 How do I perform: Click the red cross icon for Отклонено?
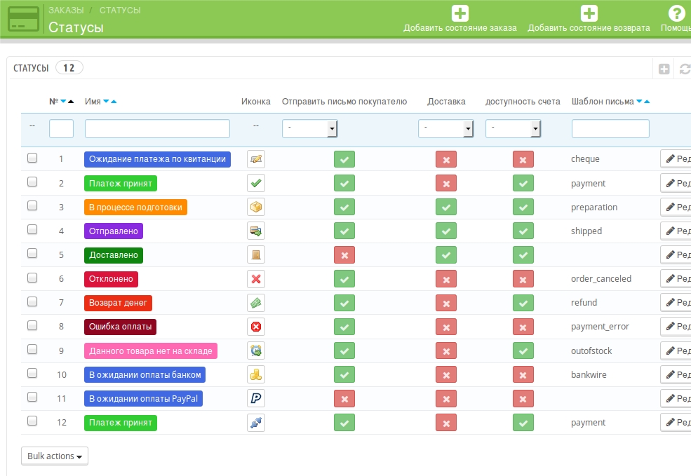click(256, 279)
